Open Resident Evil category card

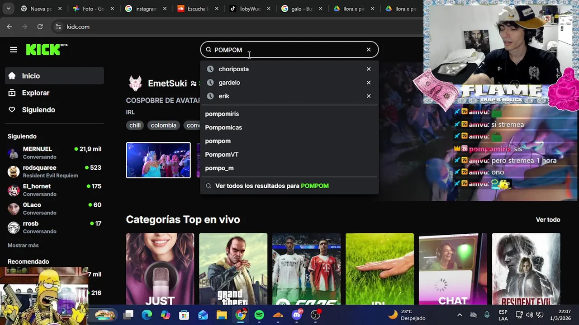click(x=526, y=269)
